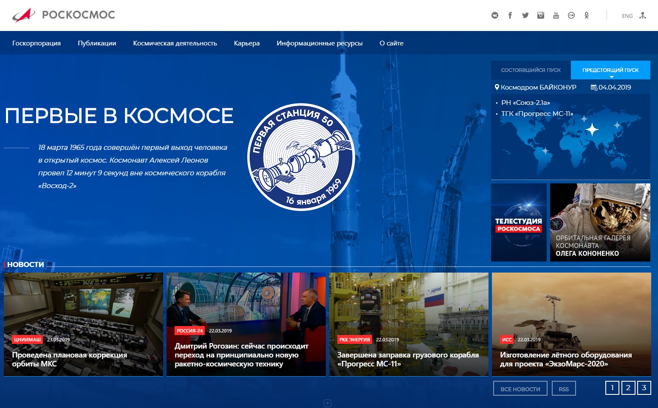Screen dimensions: 658x408
Task: Open the VK social network icon
Action: [495, 15]
